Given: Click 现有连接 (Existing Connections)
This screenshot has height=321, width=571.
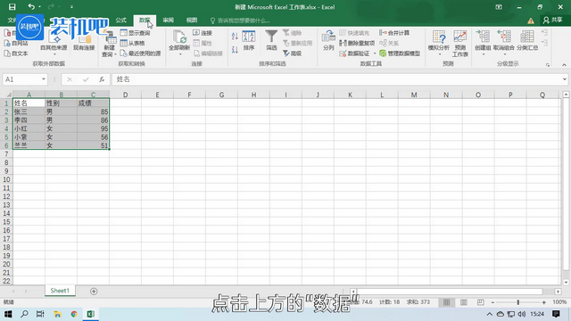Looking at the screenshot, I should (x=84, y=40).
